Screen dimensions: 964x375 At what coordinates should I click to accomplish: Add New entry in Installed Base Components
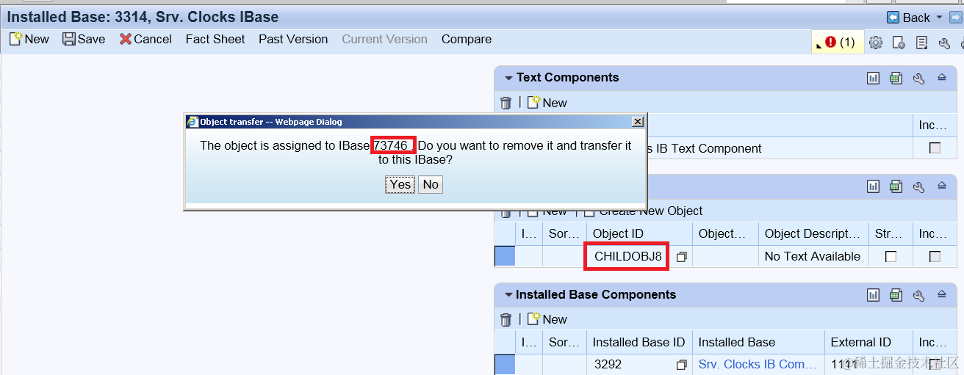point(547,319)
